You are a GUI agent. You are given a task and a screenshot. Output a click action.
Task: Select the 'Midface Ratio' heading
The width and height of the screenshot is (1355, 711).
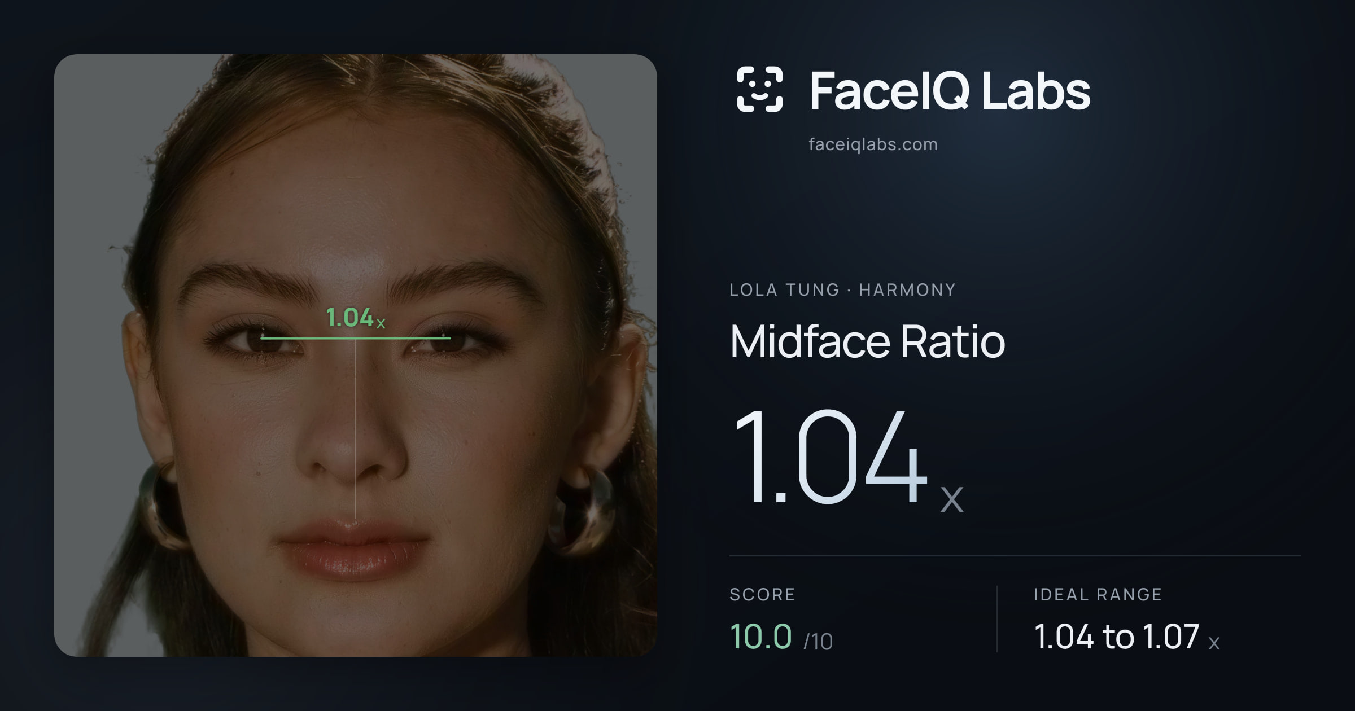click(867, 341)
